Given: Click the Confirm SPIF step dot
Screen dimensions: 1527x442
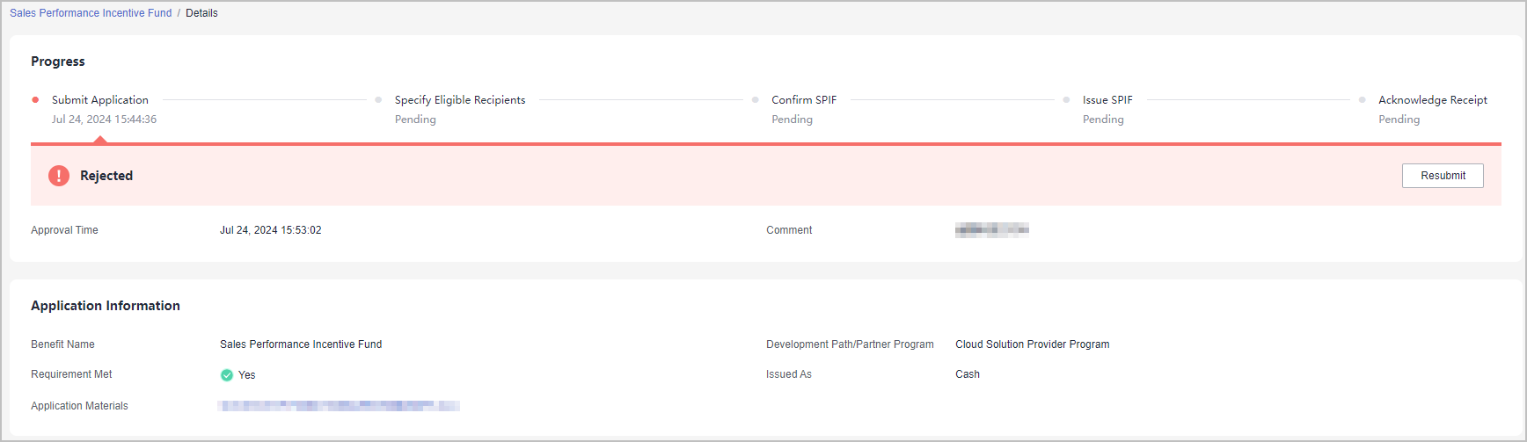Looking at the screenshot, I should tap(755, 100).
